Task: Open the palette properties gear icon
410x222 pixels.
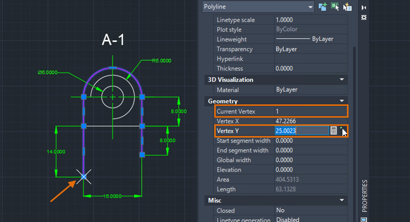Action: (364, 18)
